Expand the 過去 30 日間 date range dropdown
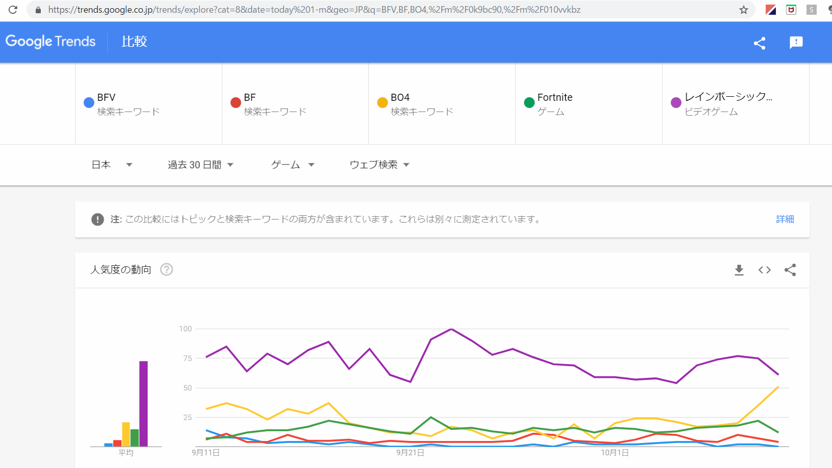Image resolution: width=832 pixels, height=468 pixels. [200, 164]
